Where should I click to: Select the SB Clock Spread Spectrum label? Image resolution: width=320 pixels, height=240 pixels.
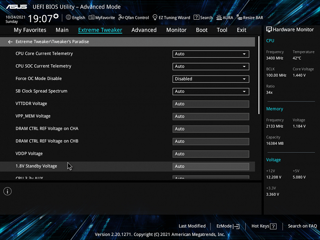(41, 91)
